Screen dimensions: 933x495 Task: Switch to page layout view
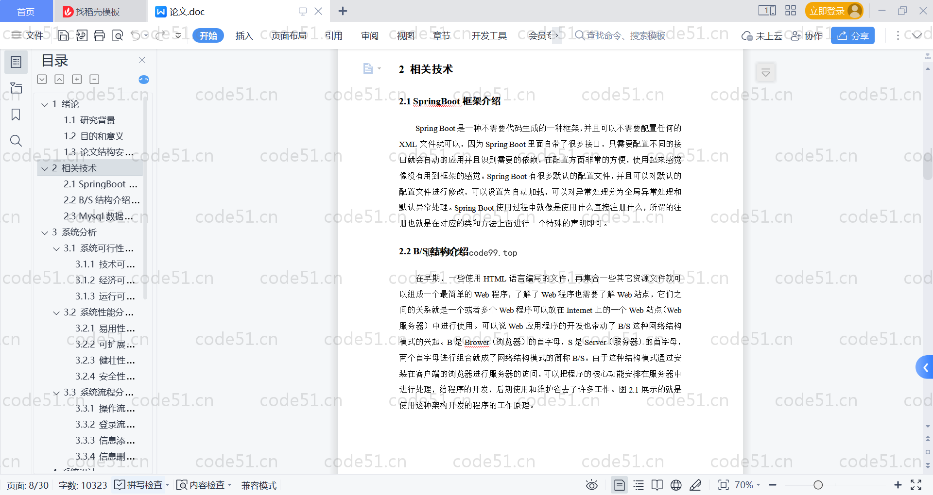(619, 485)
